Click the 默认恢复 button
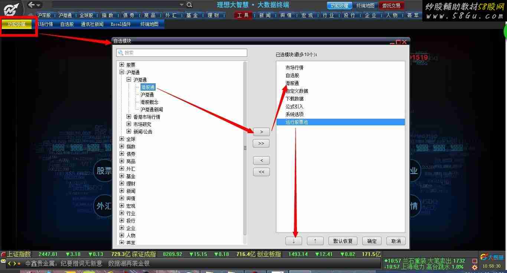The width and height of the screenshot is (507, 273). pyautogui.click(x=343, y=241)
